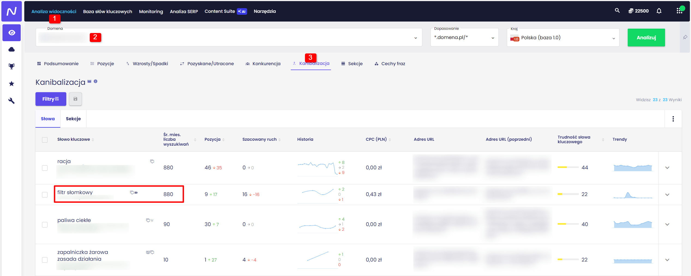Select the filtr słomkowy row checkbox
The width and height of the screenshot is (691, 276).
tap(45, 195)
